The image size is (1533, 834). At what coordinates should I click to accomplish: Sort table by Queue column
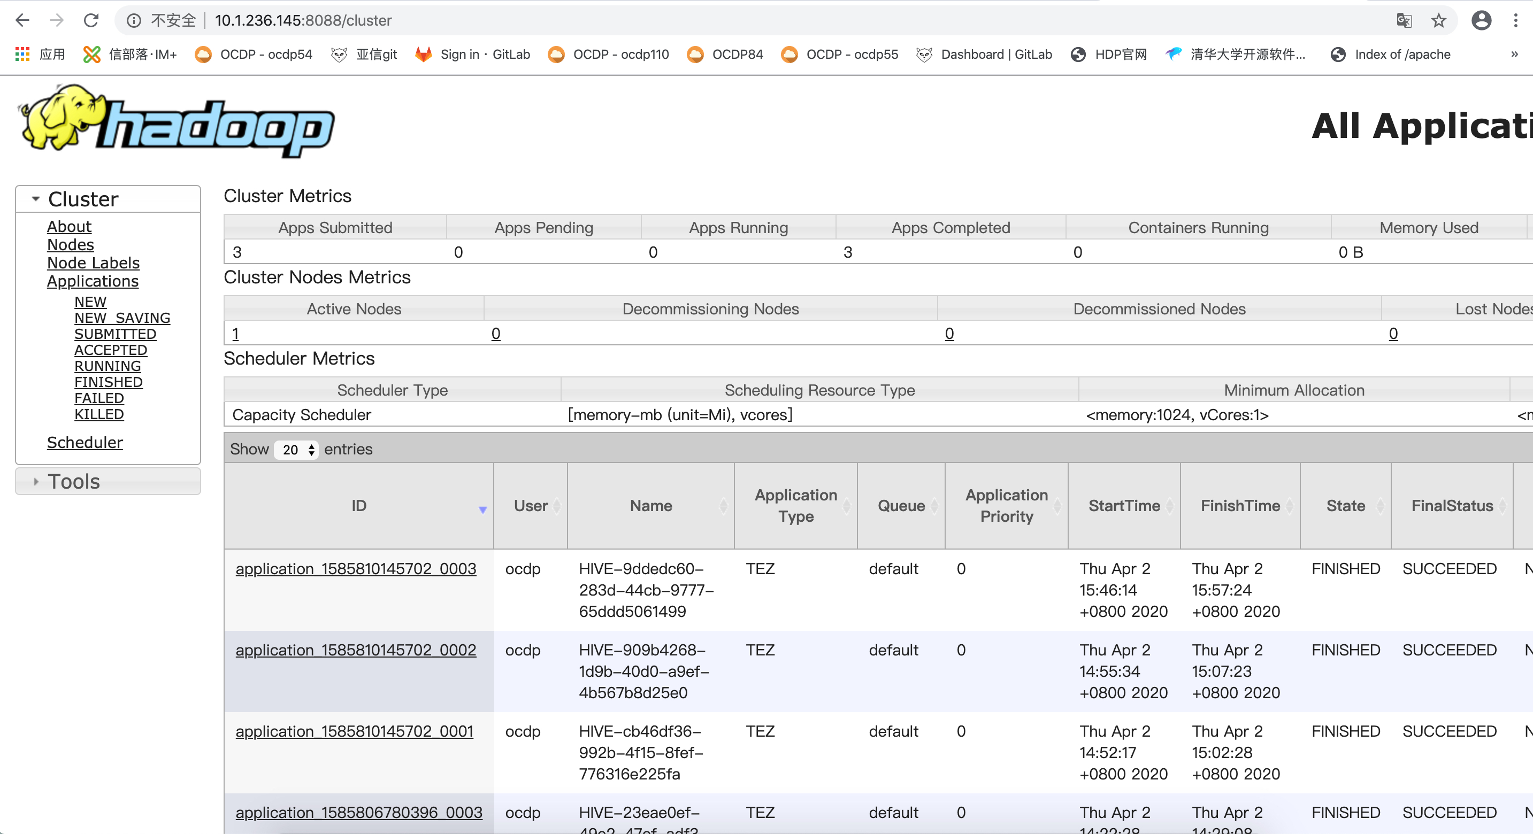click(x=901, y=506)
